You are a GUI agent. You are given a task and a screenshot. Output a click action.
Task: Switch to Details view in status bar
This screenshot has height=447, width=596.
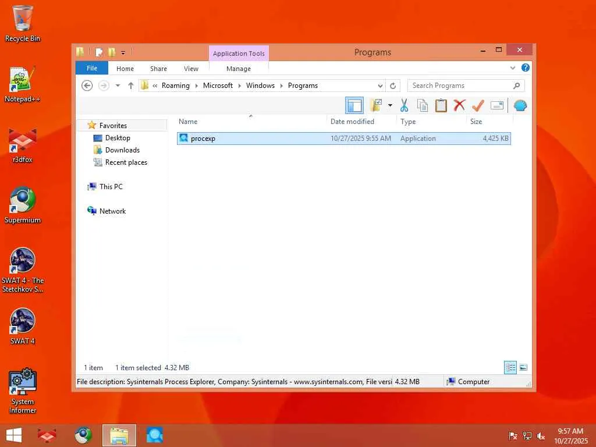pyautogui.click(x=510, y=368)
